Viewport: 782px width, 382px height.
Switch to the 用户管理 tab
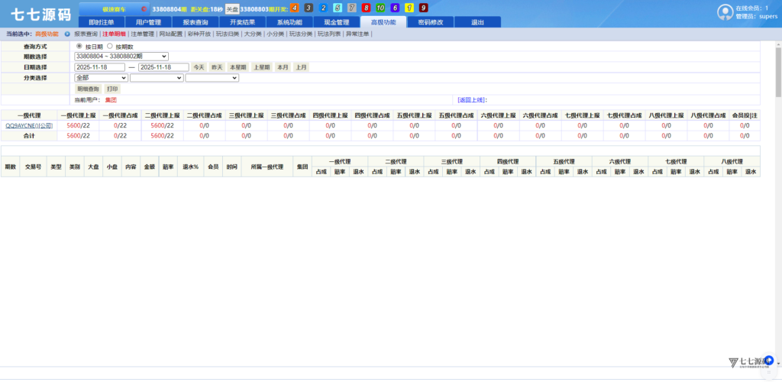[x=143, y=22]
